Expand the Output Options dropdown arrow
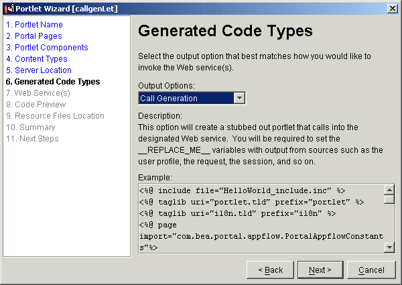Screen dimensions: 402x285 [239, 99]
